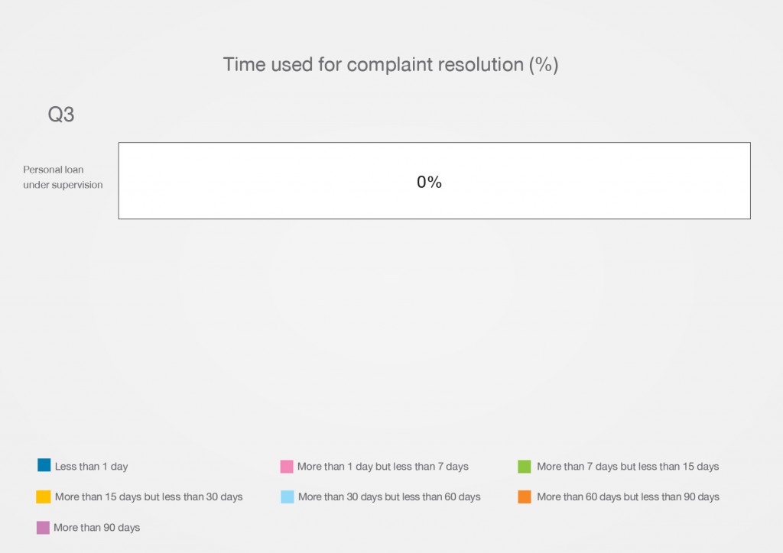Select the green 7-to-15-days legend swatch
Image resolution: width=783 pixels, height=553 pixels.
(x=525, y=466)
